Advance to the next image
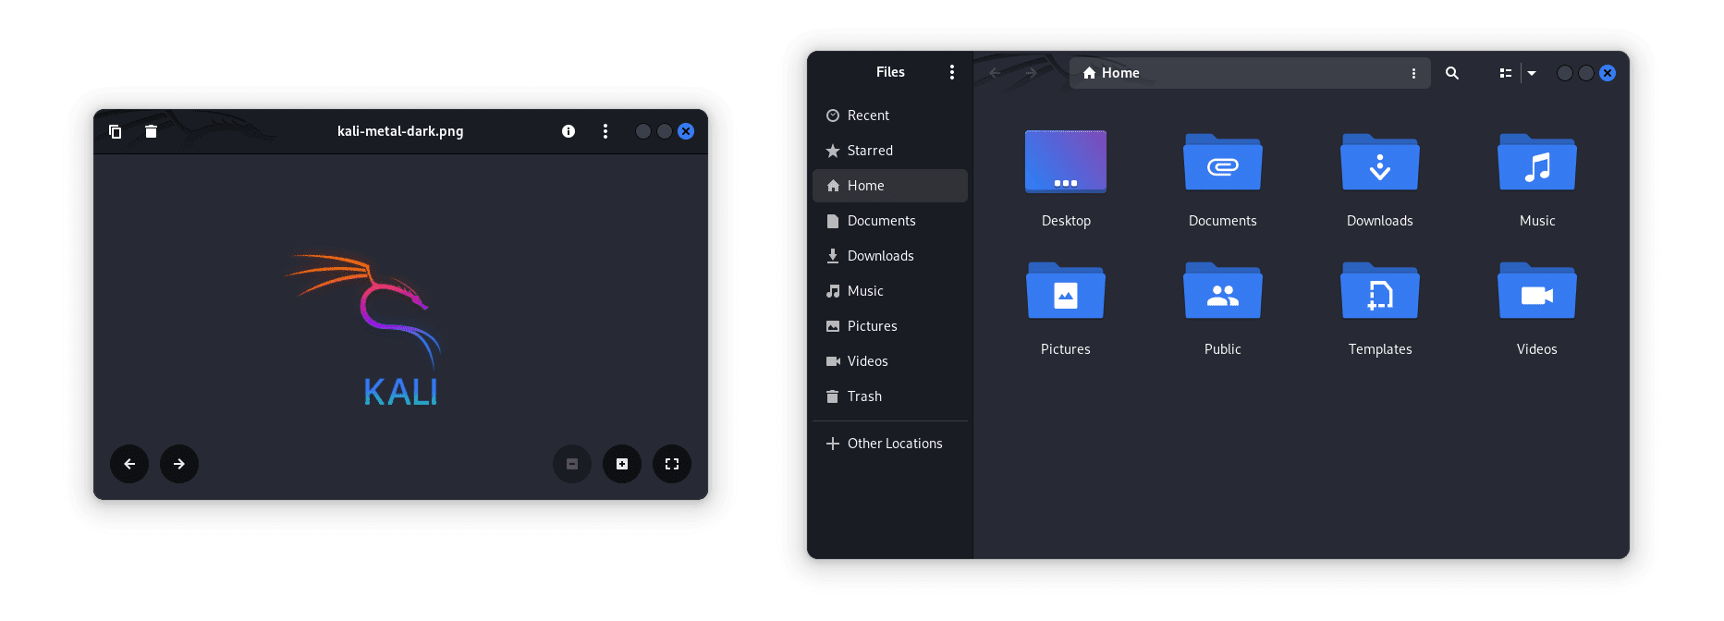 click(179, 464)
